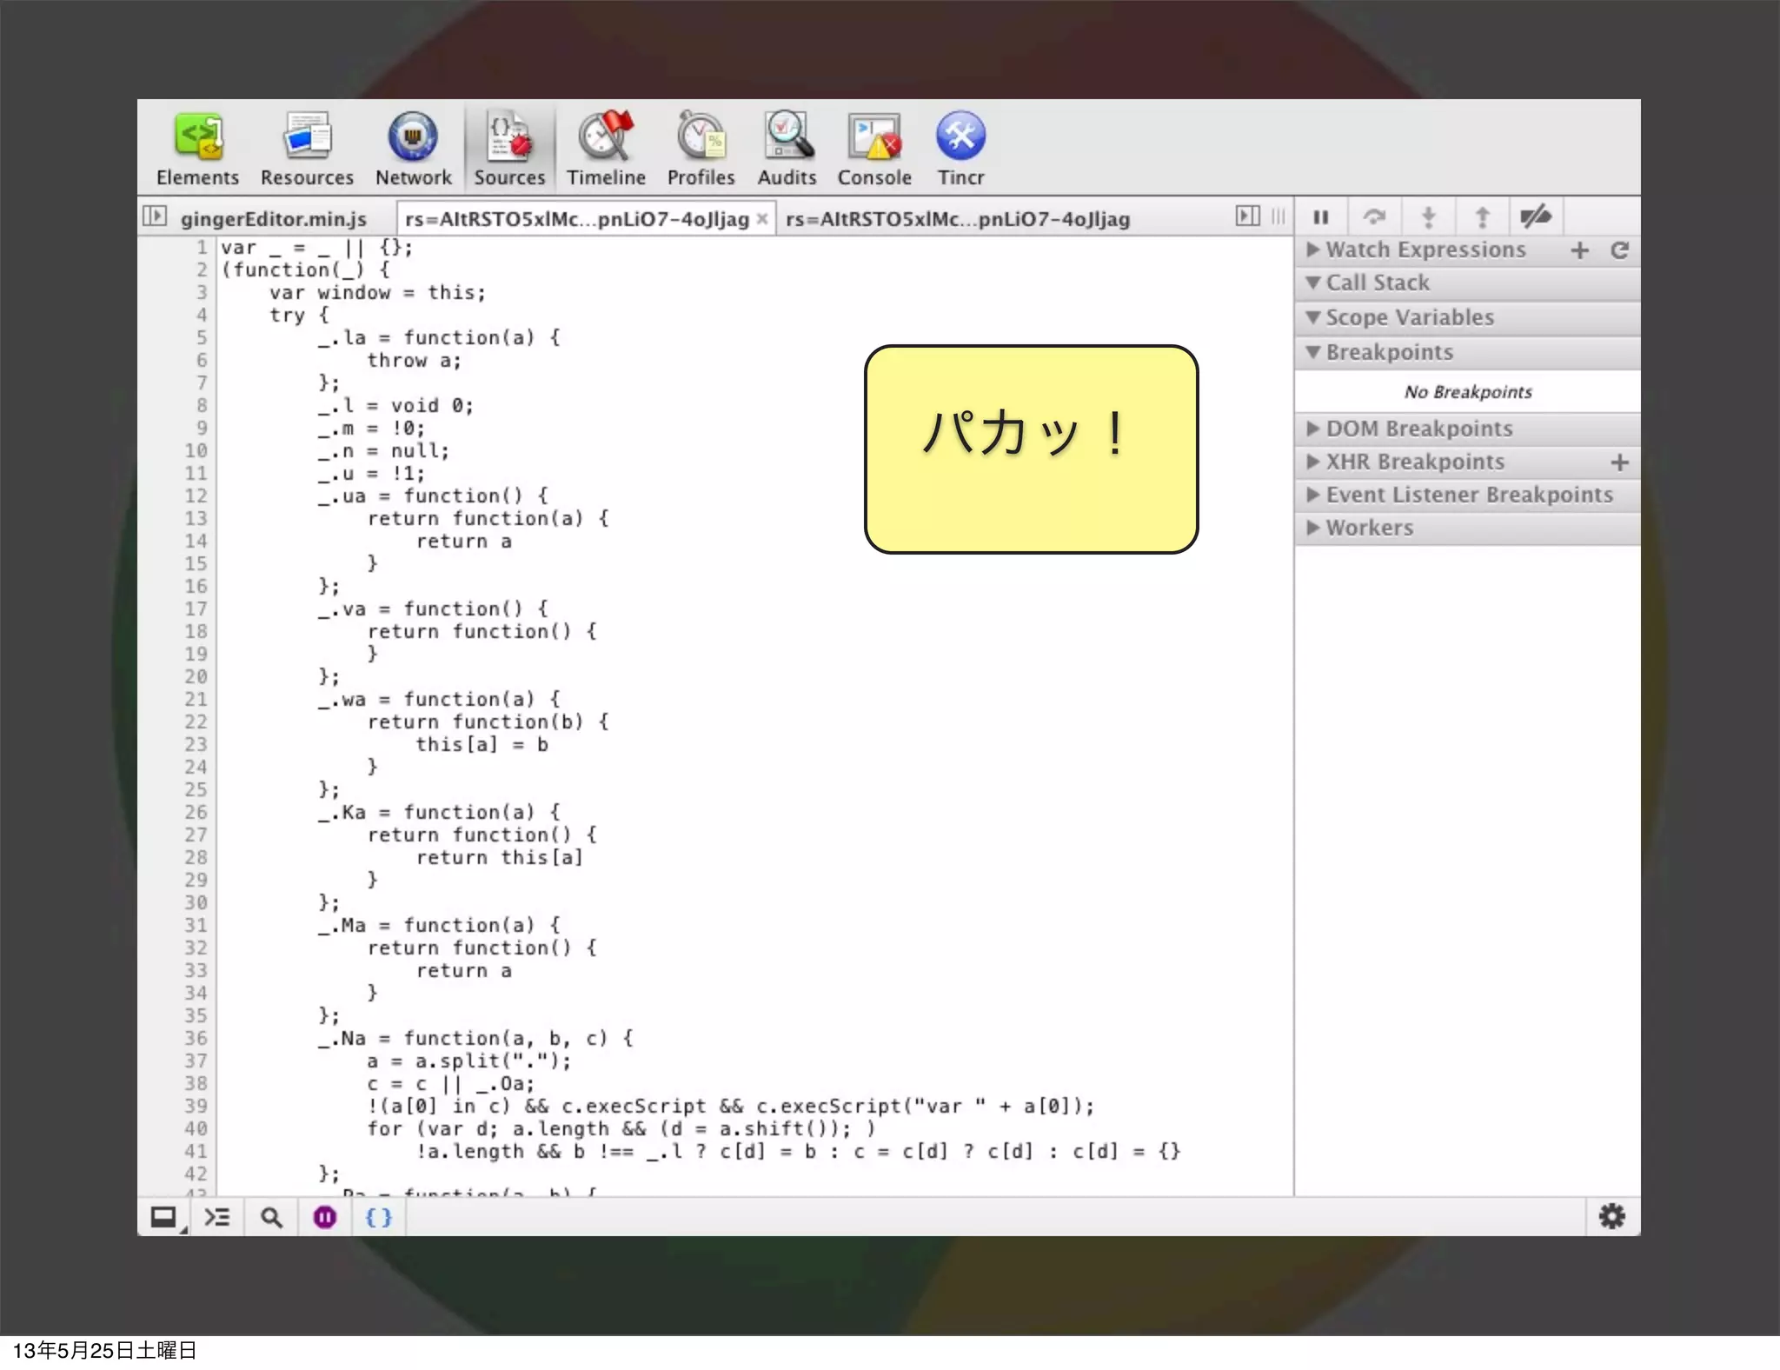The height and width of the screenshot is (1370, 1780).
Task: Open the Elements panel
Action: 197,148
